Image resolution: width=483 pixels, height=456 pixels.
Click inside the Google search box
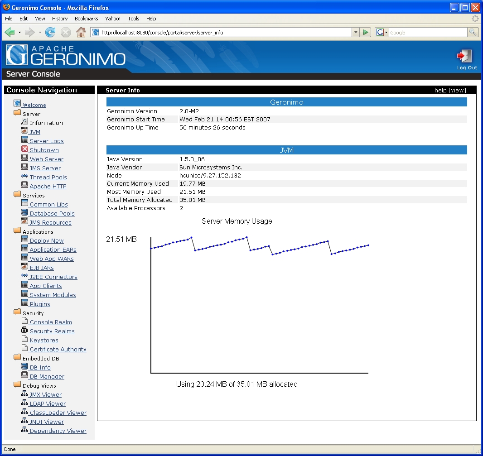point(428,32)
